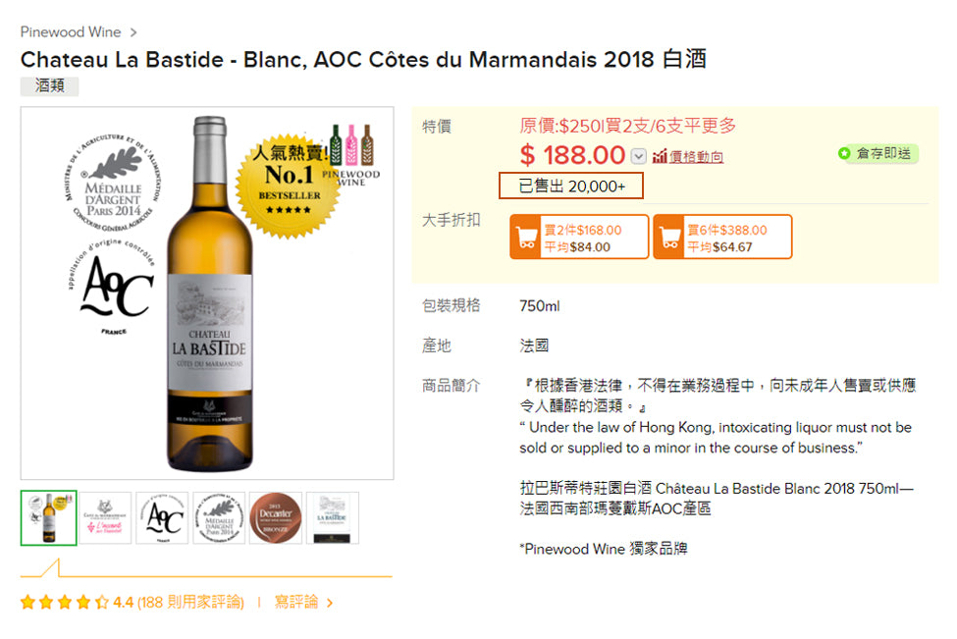View the pink Côtes du Marmandais logo thumbnail
This screenshot has width=957, height=639.
[x=105, y=517]
